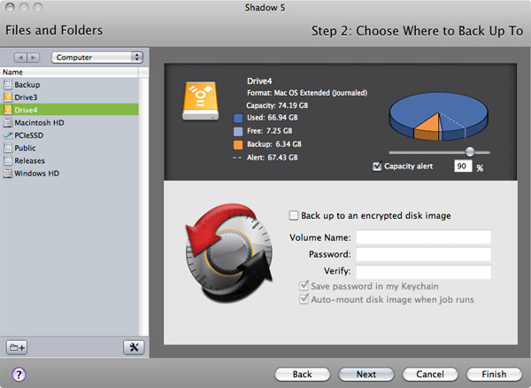The width and height of the screenshot is (531, 388).
Task: Click the large orange FireWire drive icon
Action: (x=201, y=101)
